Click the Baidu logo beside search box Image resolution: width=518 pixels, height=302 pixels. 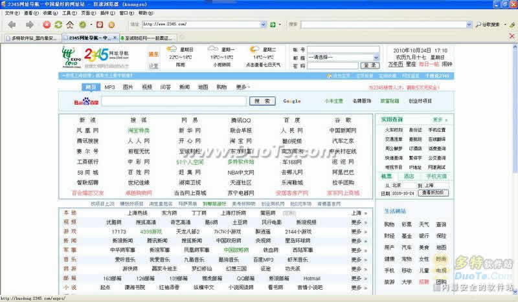point(86,102)
